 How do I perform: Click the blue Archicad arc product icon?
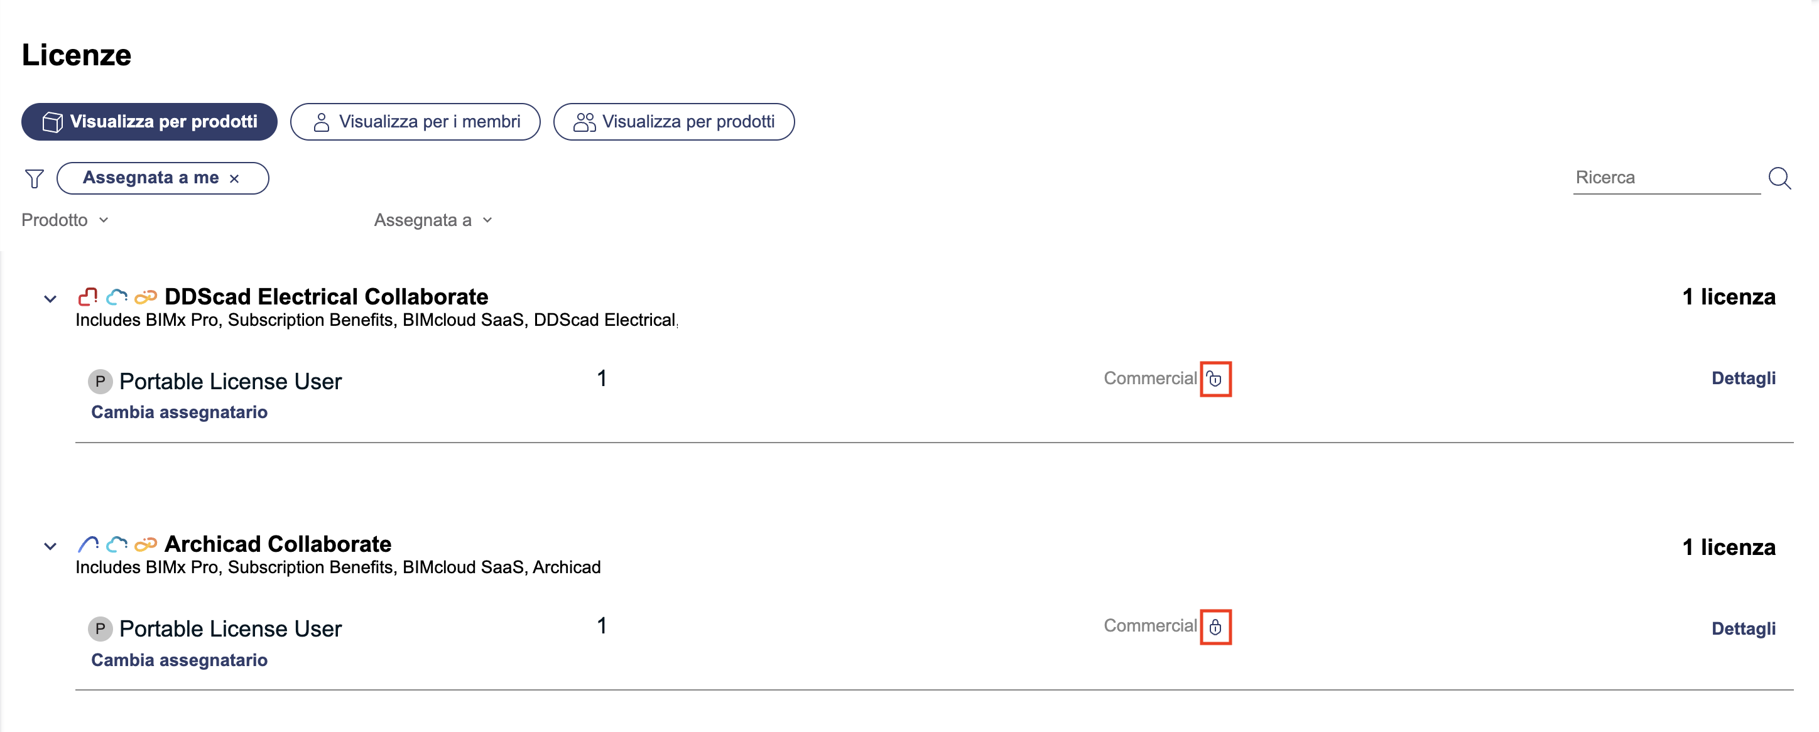tap(87, 544)
